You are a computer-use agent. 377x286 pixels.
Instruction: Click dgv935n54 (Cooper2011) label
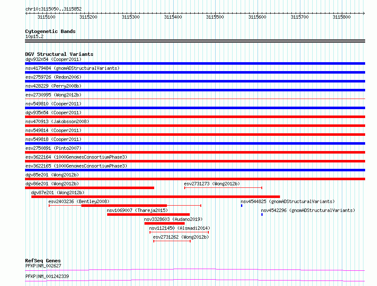53,113
